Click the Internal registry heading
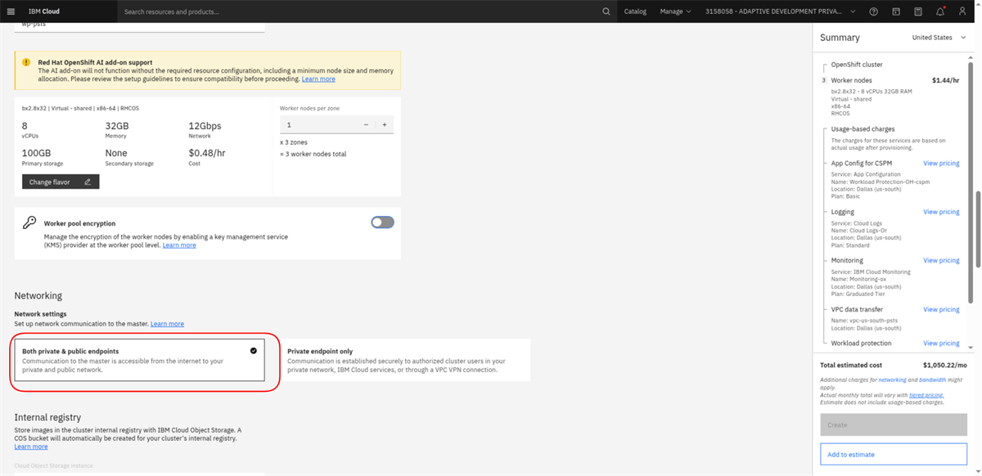The width and height of the screenshot is (982, 476). pos(47,417)
